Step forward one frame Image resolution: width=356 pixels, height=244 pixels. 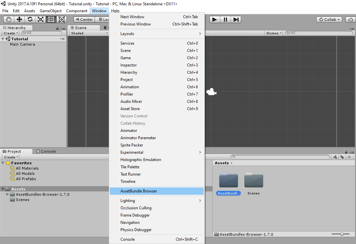coord(236,20)
